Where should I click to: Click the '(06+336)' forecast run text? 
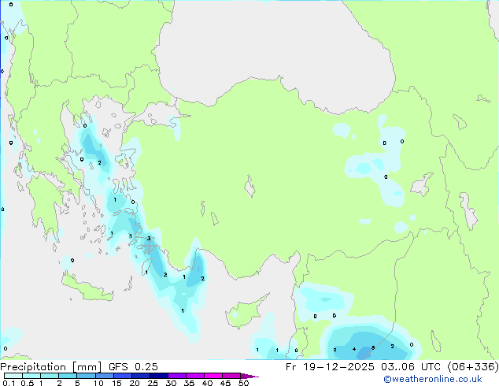(x=473, y=367)
